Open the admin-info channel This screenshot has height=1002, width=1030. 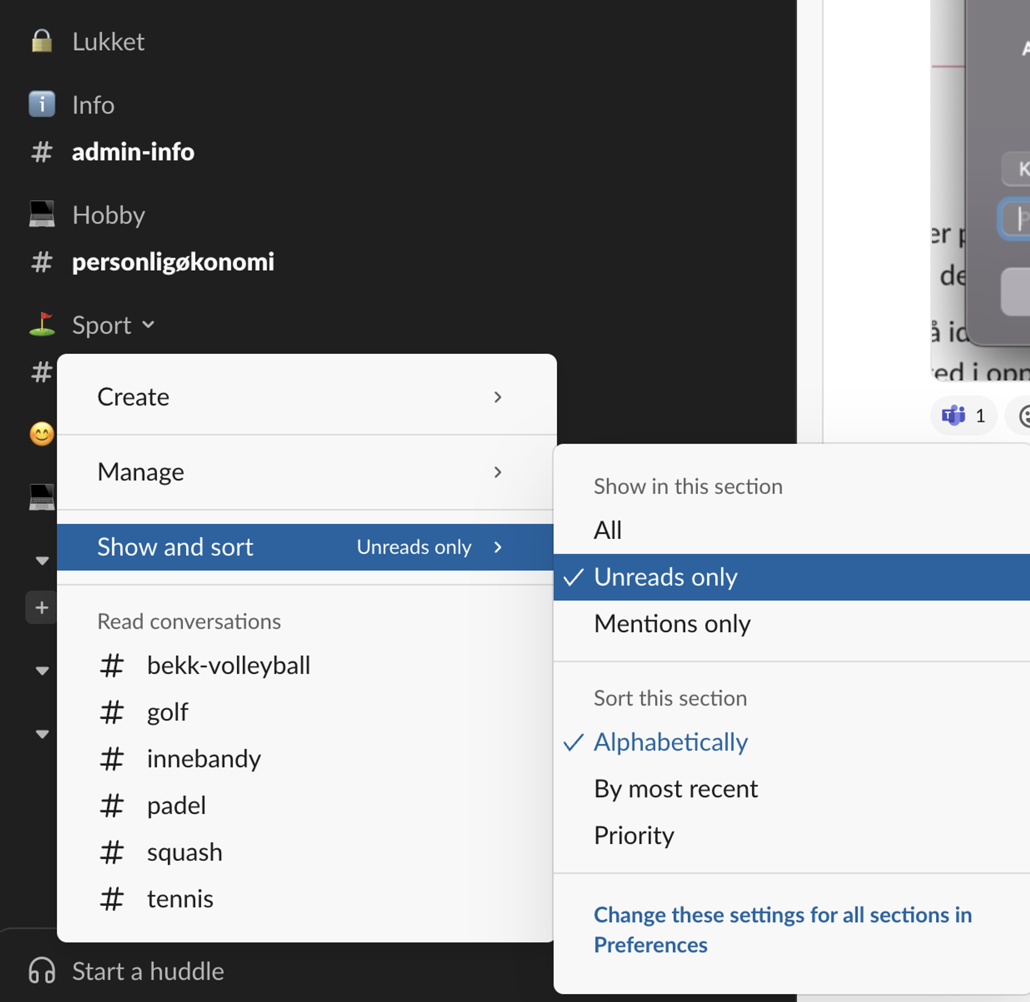click(133, 152)
